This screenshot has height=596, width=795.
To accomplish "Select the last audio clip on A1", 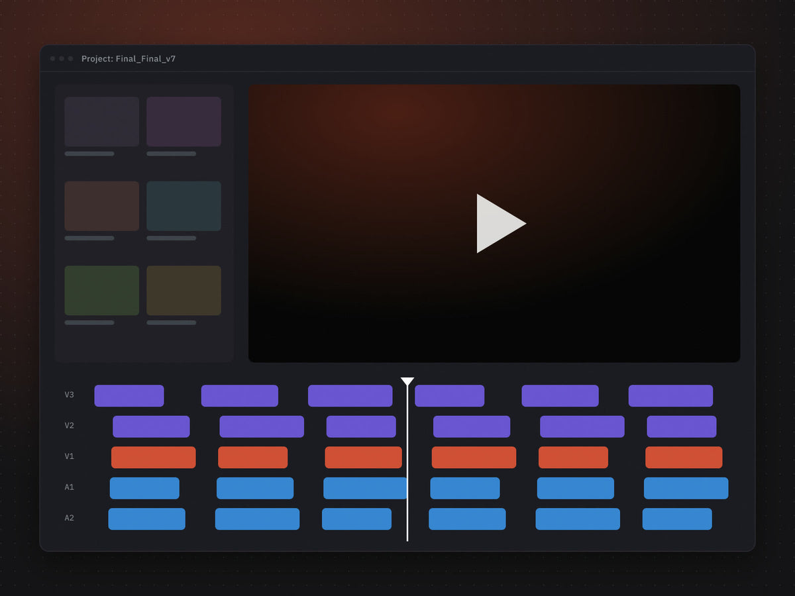I will pos(686,488).
